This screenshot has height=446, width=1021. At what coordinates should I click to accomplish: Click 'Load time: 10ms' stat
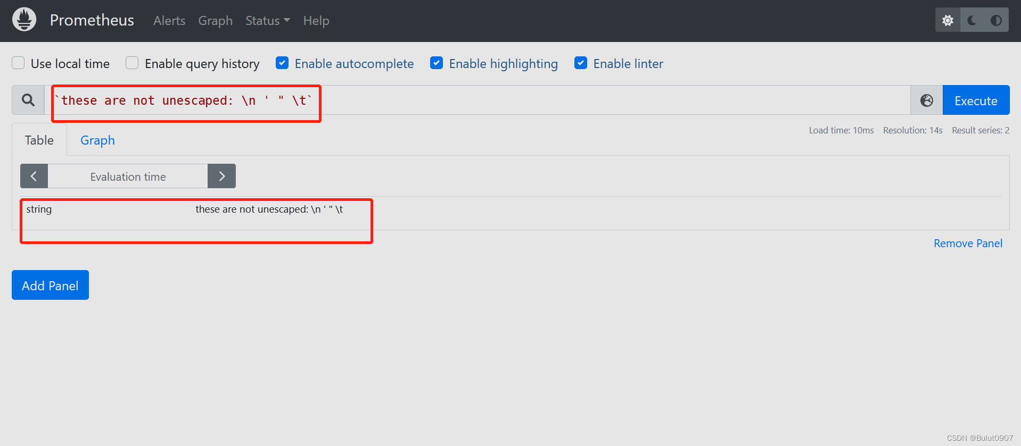pos(841,130)
